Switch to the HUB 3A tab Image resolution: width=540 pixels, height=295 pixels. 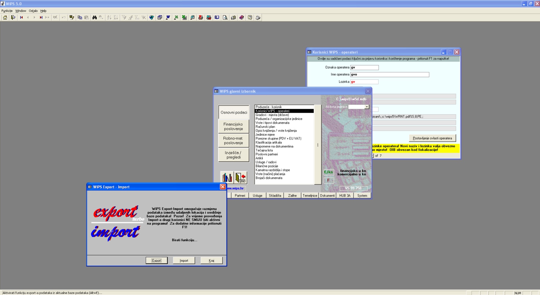pyautogui.click(x=345, y=196)
